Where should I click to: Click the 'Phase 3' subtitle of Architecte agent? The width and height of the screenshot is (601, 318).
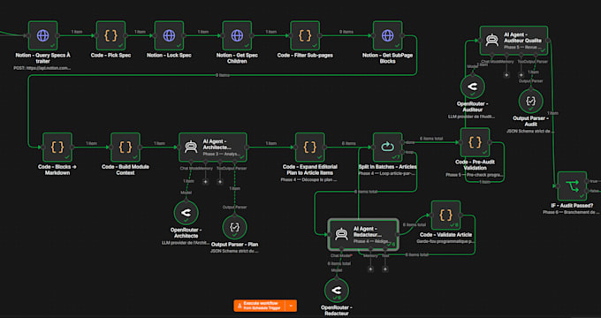click(x=222, y=155)
